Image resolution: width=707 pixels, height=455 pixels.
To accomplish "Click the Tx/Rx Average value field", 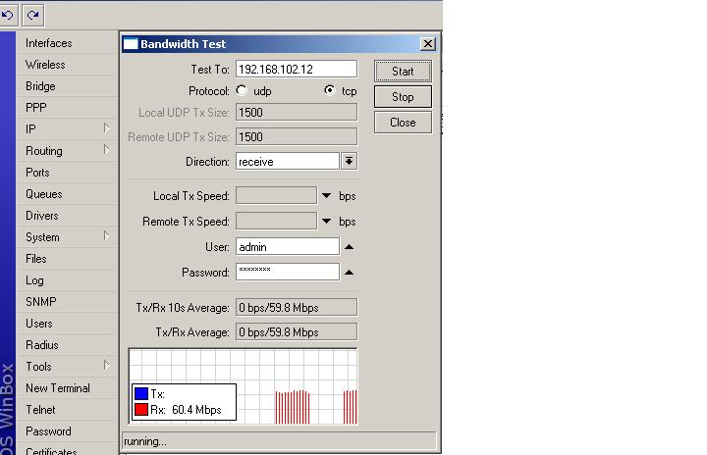I will 297,332.
